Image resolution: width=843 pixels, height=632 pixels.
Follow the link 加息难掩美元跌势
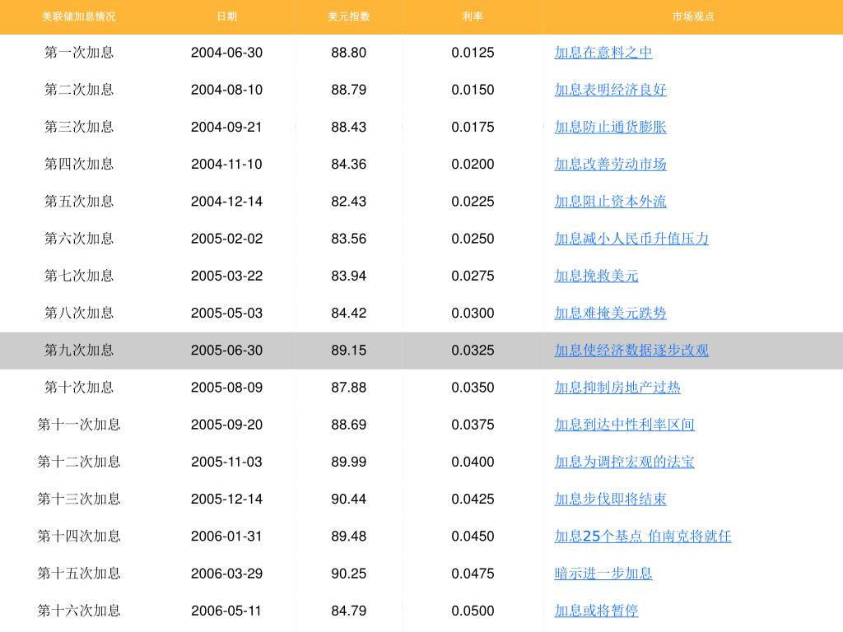coord(610,313)
